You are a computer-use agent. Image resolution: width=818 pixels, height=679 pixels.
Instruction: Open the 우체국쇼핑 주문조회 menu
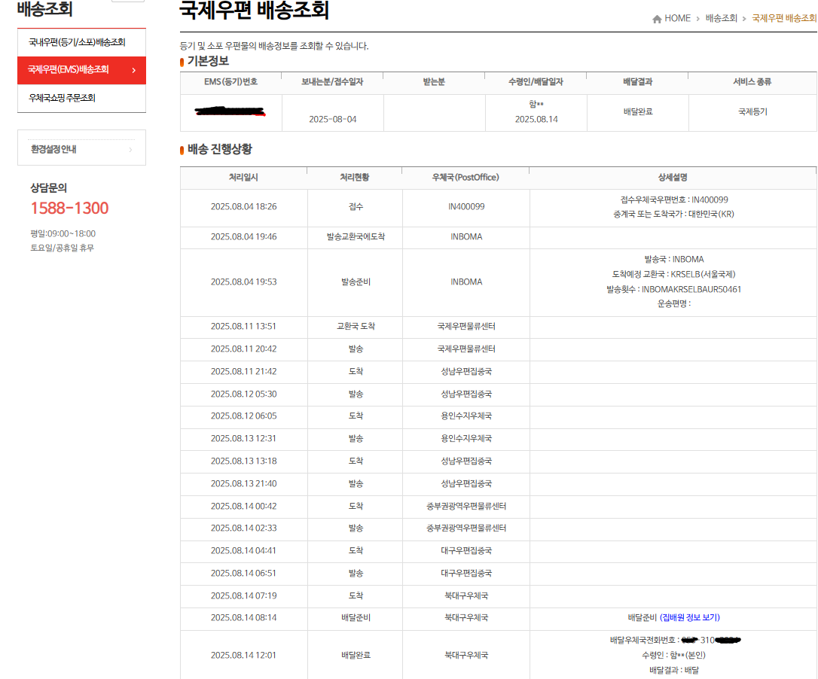click(x=62, y=98)
